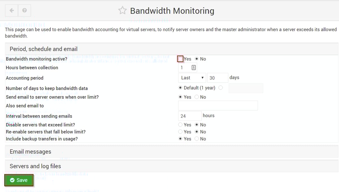Choose Default (1 year) for data retention

click(x=180, y=88)
